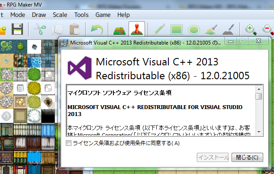This screenshot has width=274, height=174.
Task: Select the blue roof tile
Action: pyautogui.click(x=48, y=129)
